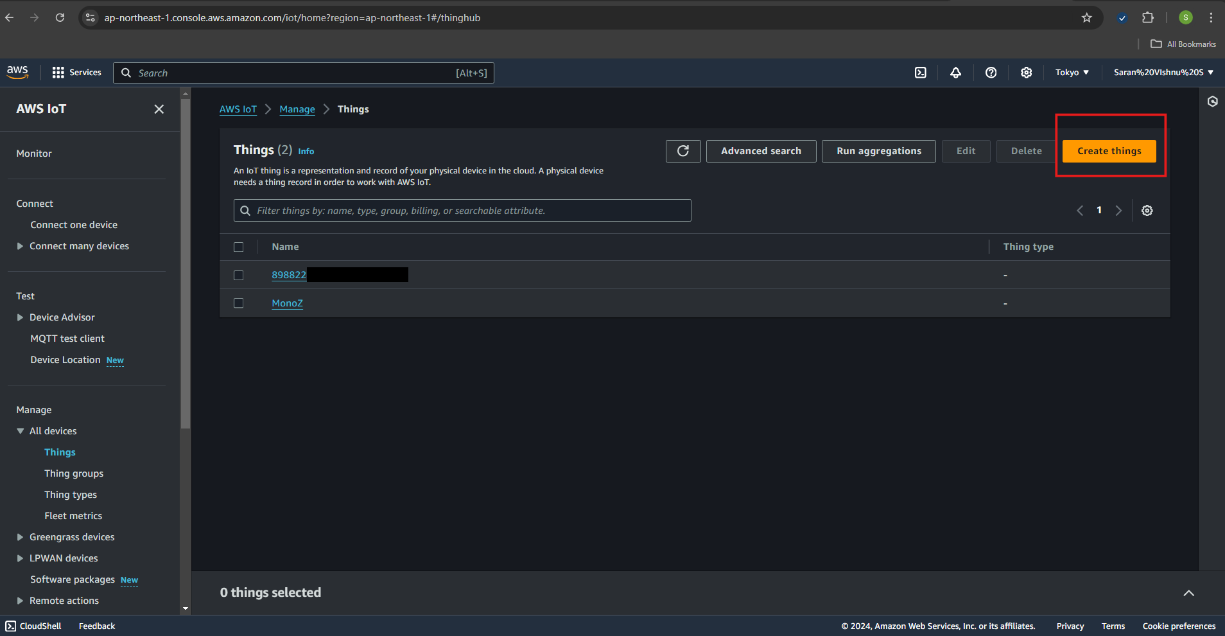Open Software packages page
This screenshot has width=1225, height=636.
(x=73, y=579)
